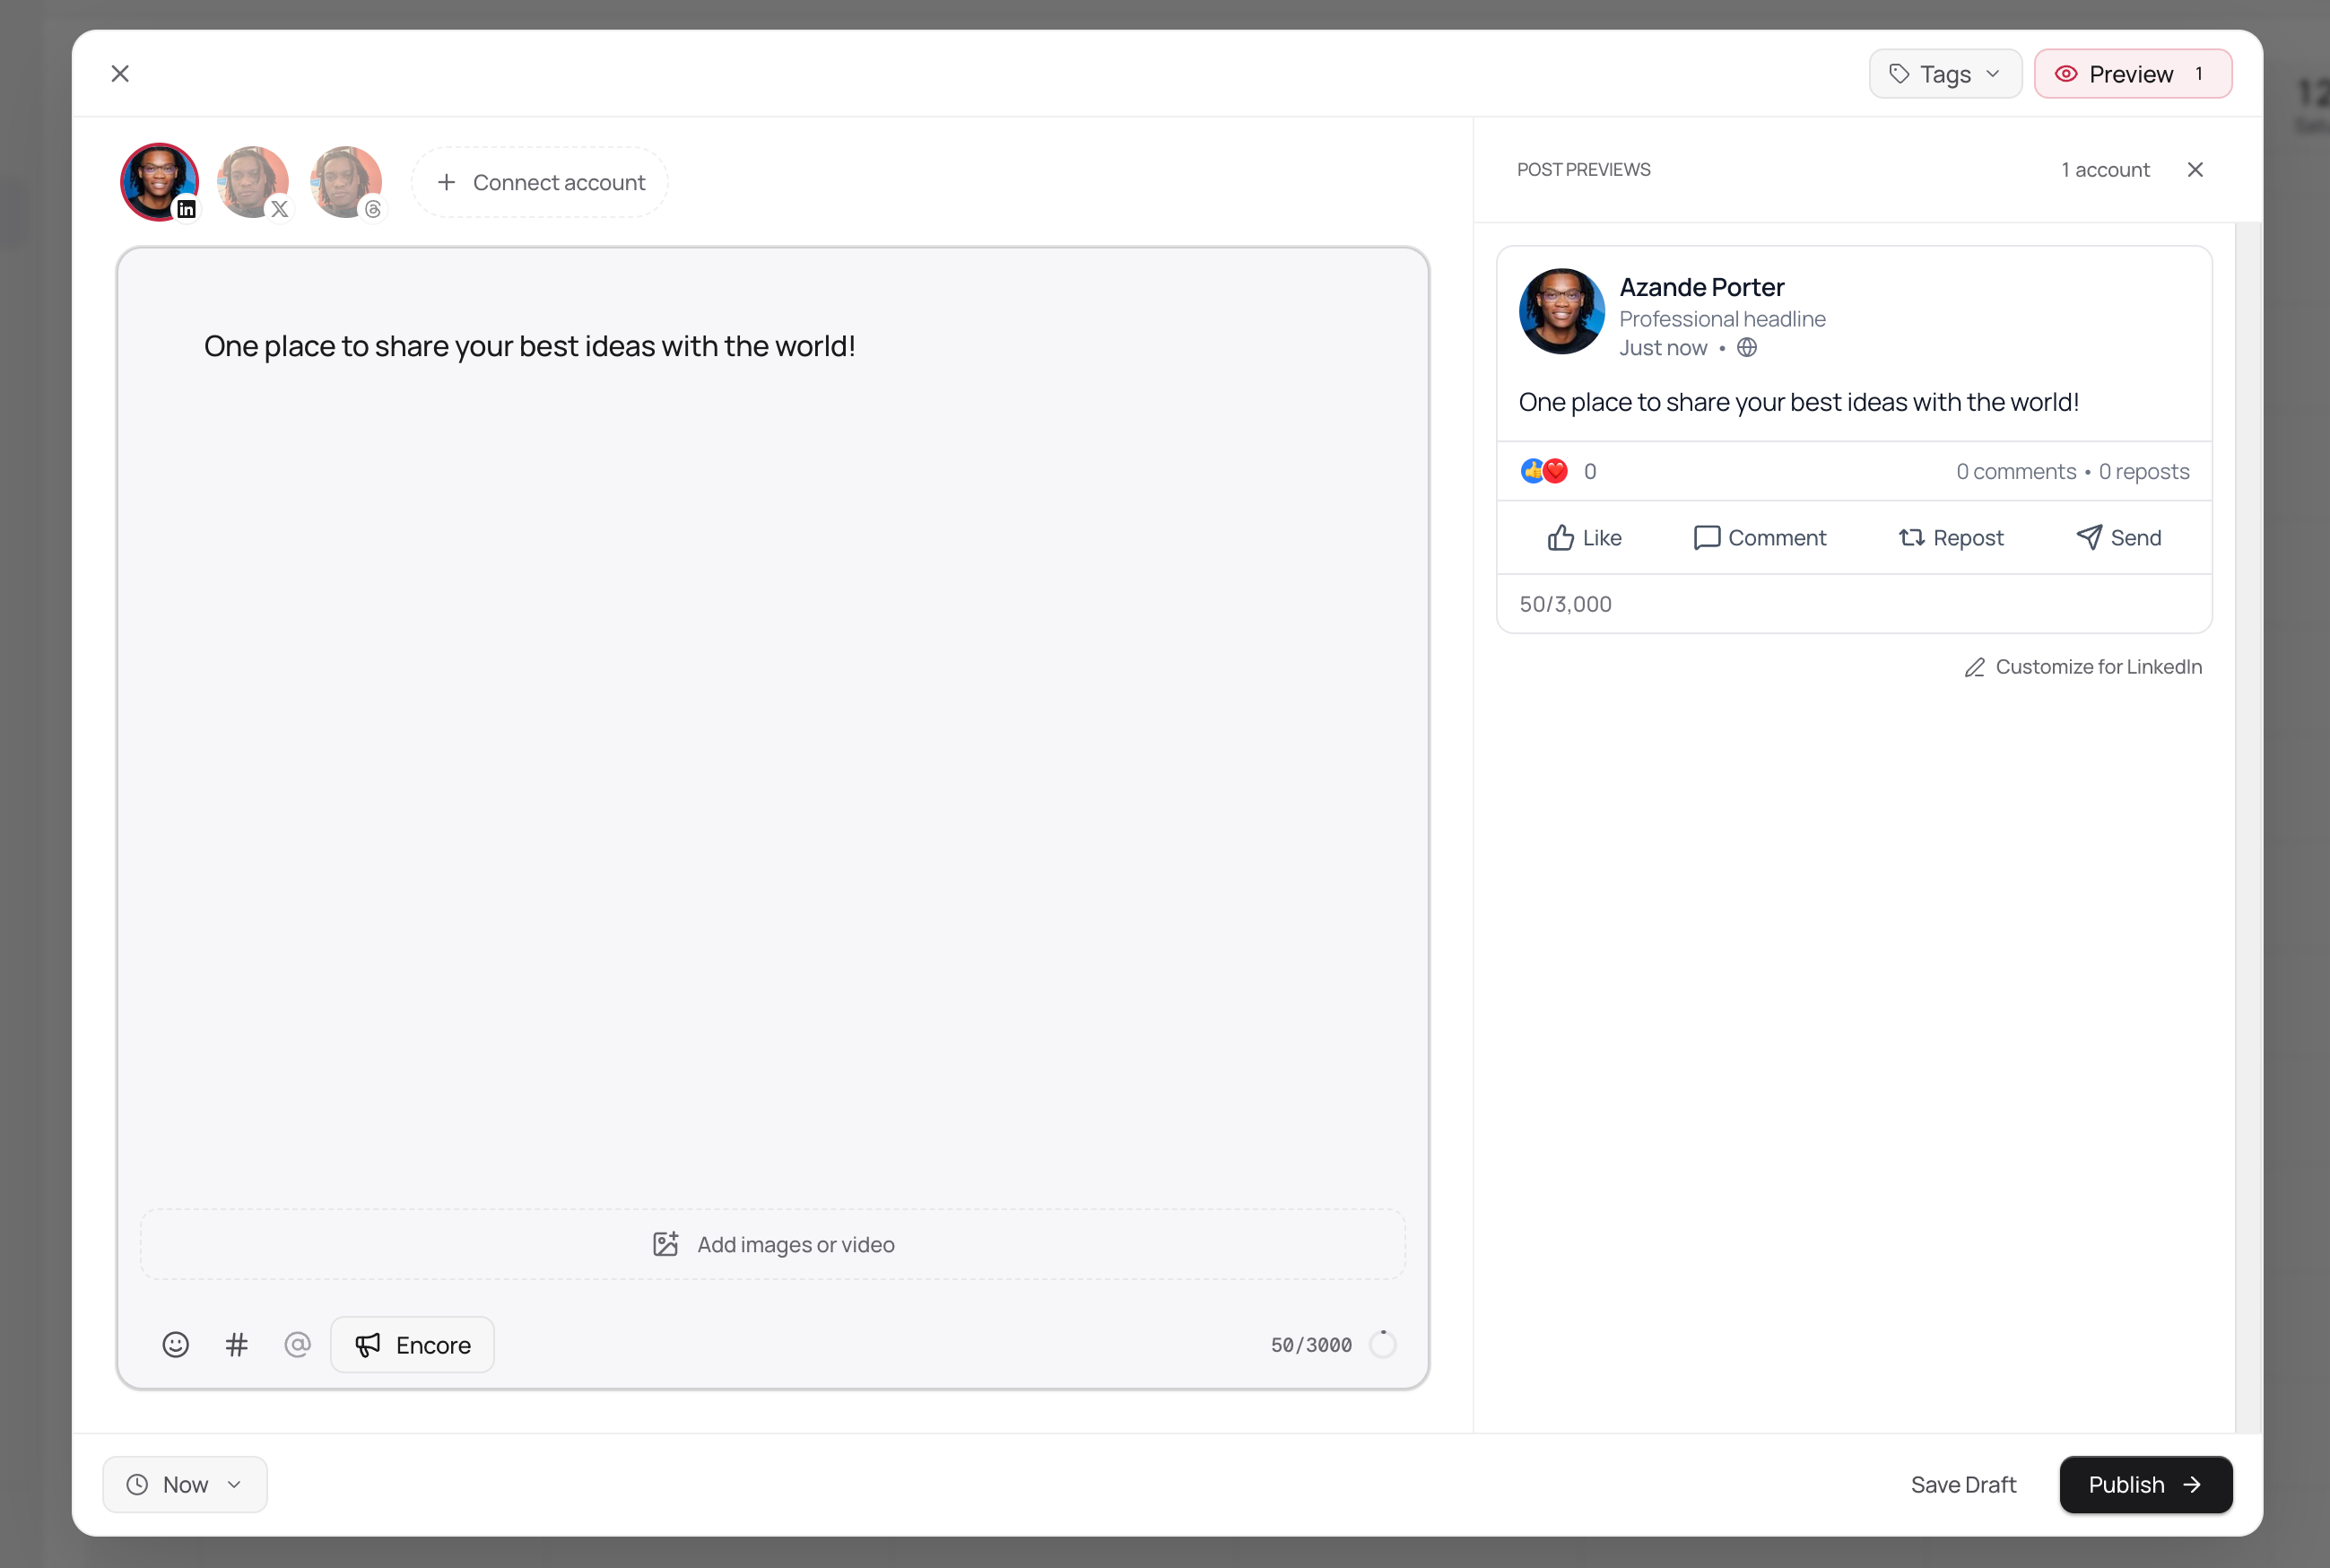Viewport: 2330px width, 1568px height.
Task: Open the Now scheduling dropdown
Action: point(185,1485)
